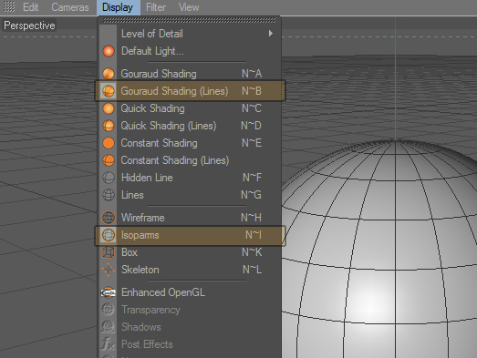Screen dimensions: 477x358
Task: Open the Filter viewport menu
Action: (x=156, y=7)
